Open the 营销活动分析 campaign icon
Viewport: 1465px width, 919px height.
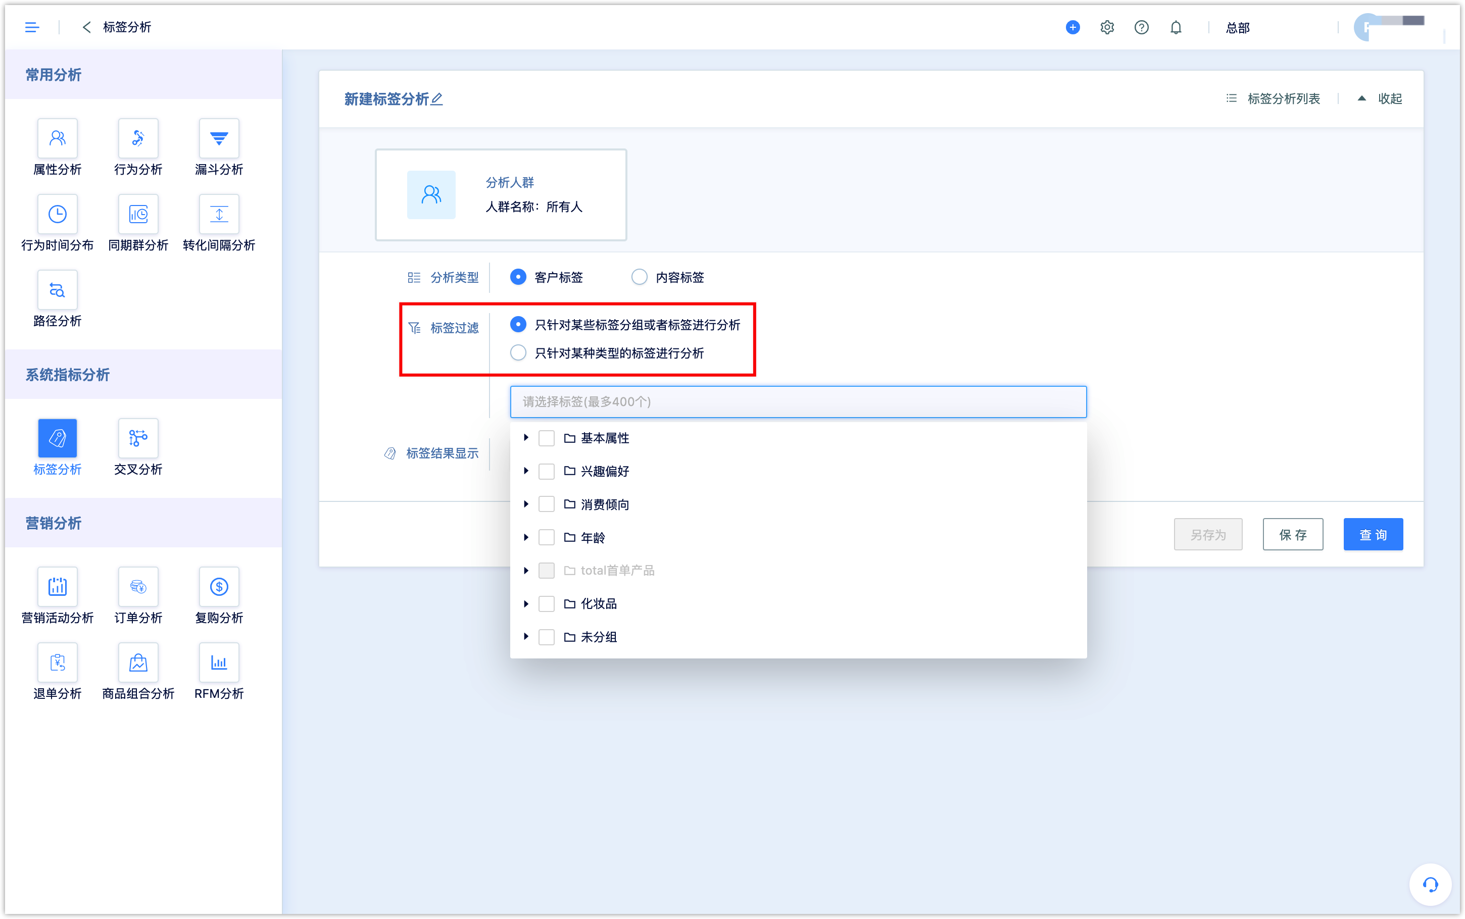tap(57, 587)
